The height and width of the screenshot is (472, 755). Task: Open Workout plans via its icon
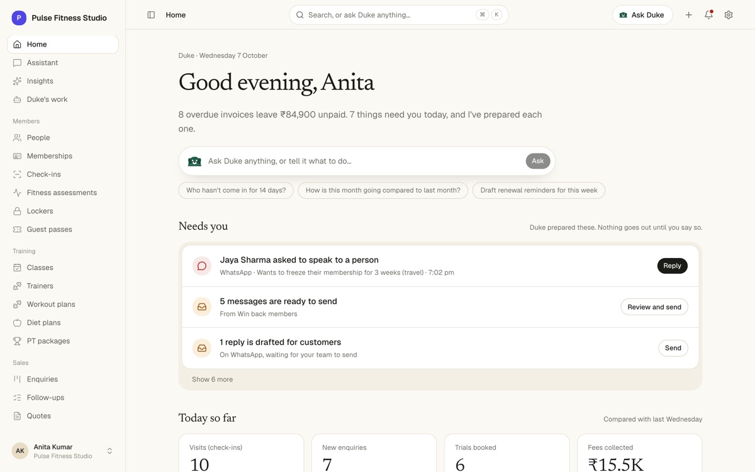(x=17, y=305)
